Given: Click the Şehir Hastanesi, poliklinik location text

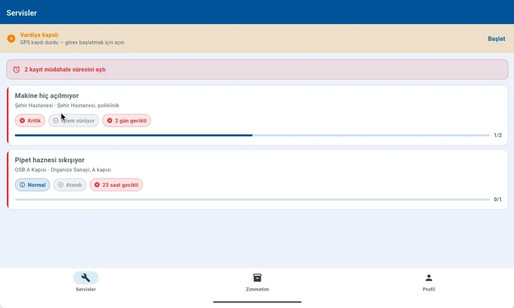Looking at the screenshot, I should click(x=88, y=105).
